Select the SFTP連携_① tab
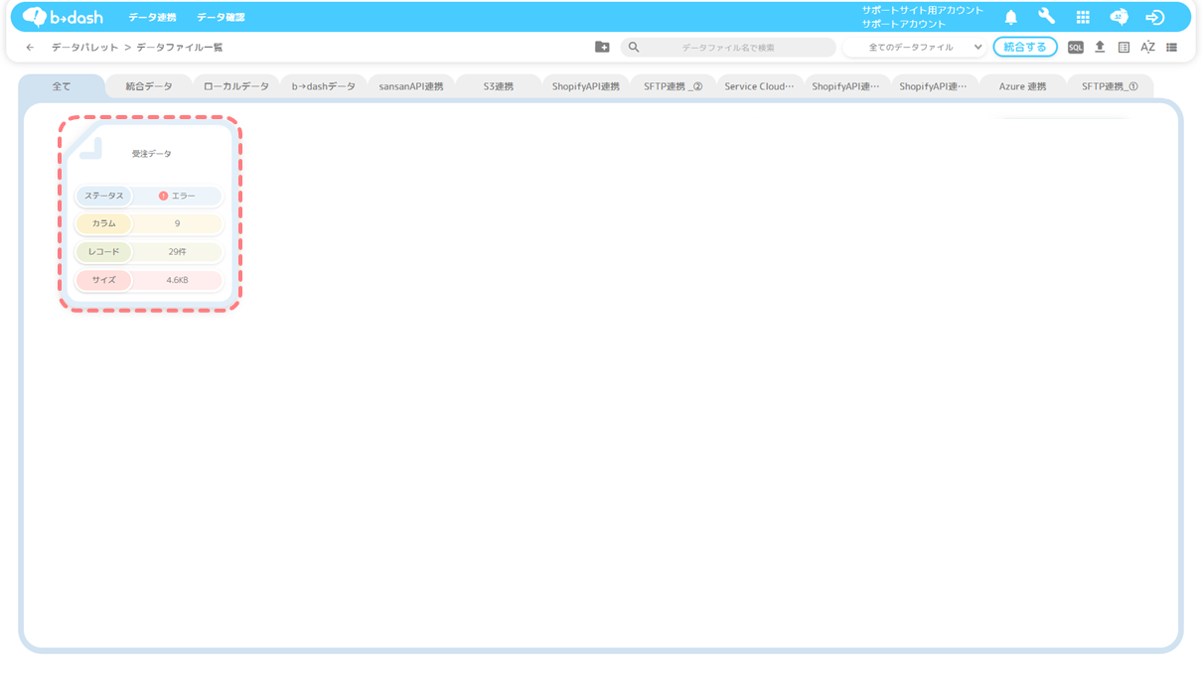The image size is (1202, 675). pyautogui.click(x=1111, y=86)
